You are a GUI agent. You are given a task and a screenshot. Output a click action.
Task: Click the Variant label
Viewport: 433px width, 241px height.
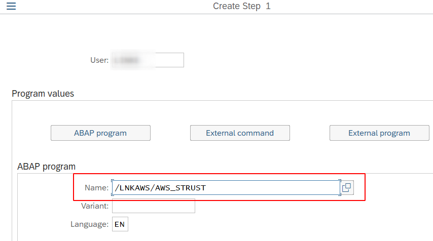(x=95, y=206)
